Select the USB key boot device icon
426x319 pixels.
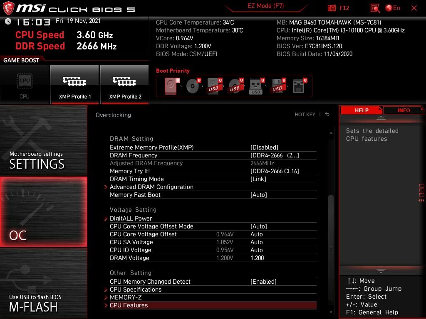click(256, 86)
